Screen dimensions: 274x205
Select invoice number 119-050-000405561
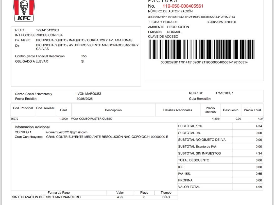click(183, 6)
